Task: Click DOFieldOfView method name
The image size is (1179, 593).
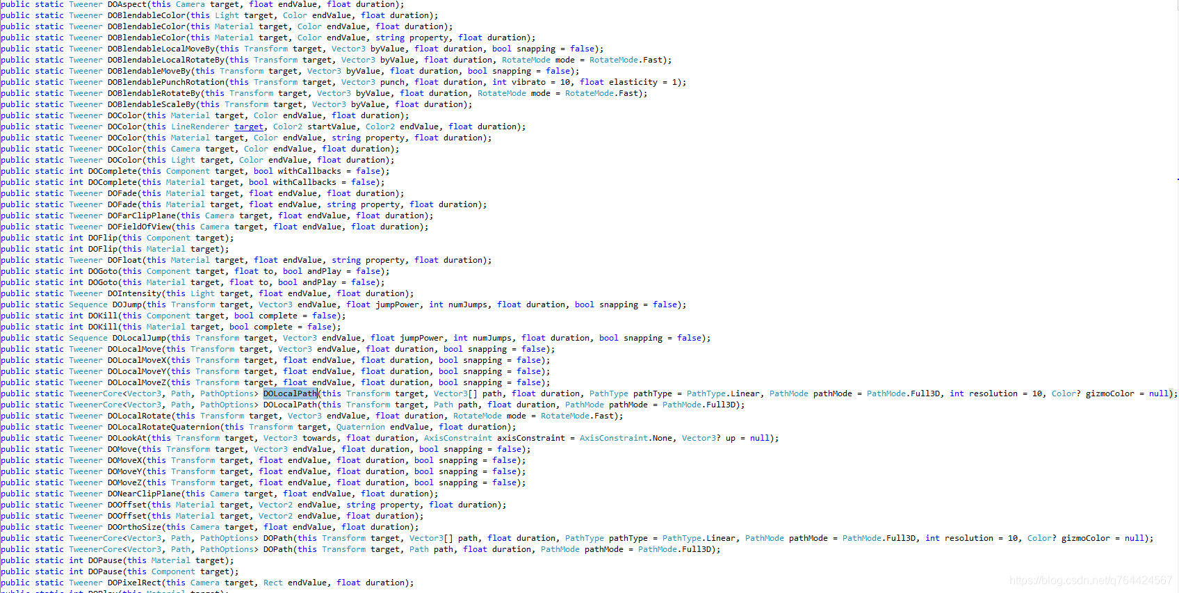Action: pyautogui.click(x=139, y=227)
